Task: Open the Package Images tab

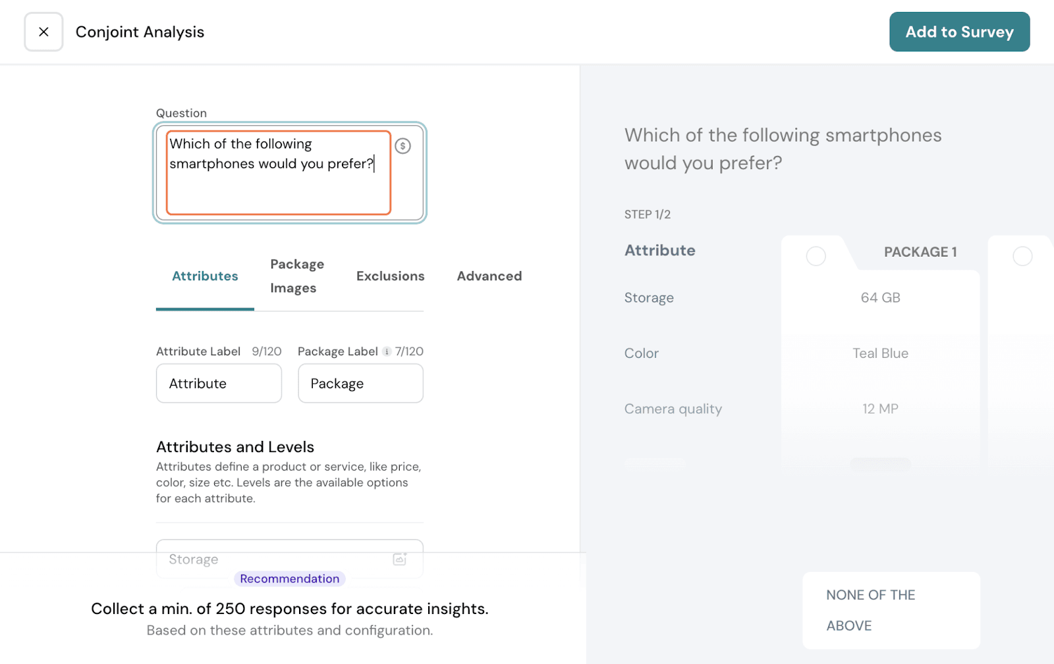Action: click(297, 276)
